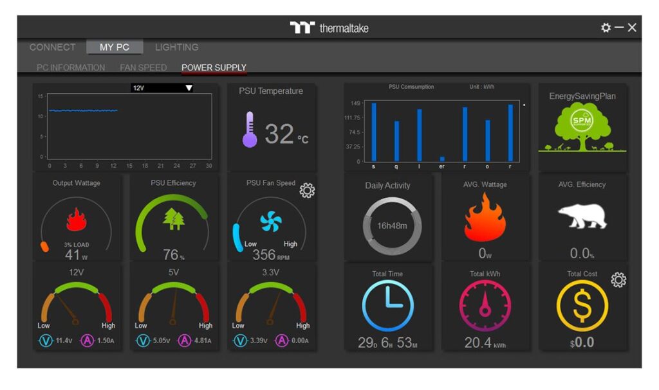Click the PSU temperature thermometer icon
The image size is (659, 390).
[250, 129]
